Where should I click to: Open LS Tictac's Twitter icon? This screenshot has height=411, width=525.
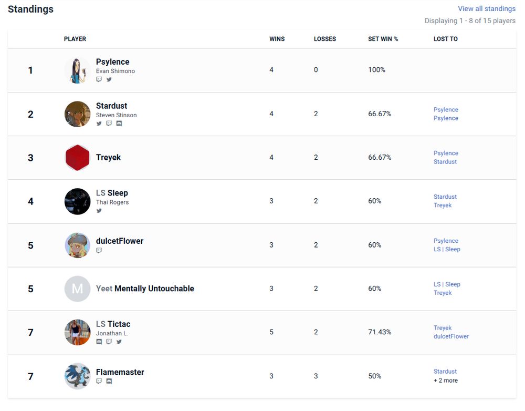[x=119, y=342]
